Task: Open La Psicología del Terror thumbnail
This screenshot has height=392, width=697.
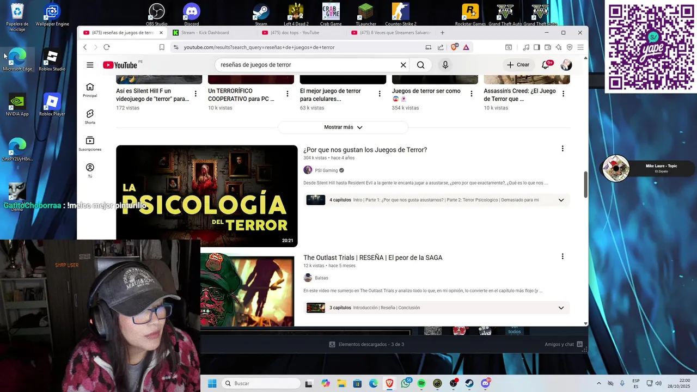Action: 207,196
